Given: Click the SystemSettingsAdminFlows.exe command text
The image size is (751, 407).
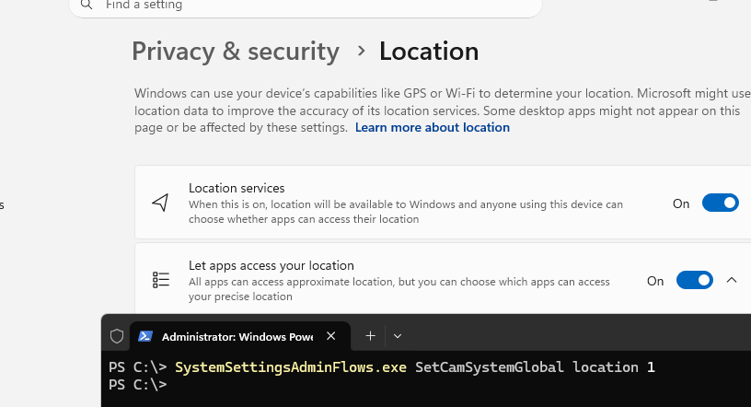Looking at the screenshot, I should pyautogui.click(x=291, y=367).
